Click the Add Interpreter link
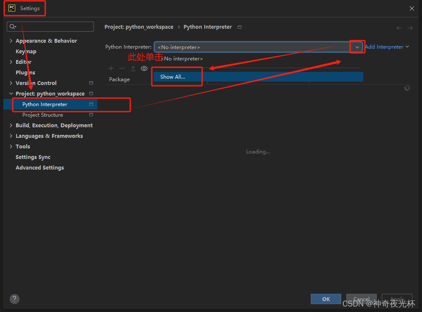Image resolution: width=422 pixels, height=312 pixels. pyautogui.click(x=386, y=47)
